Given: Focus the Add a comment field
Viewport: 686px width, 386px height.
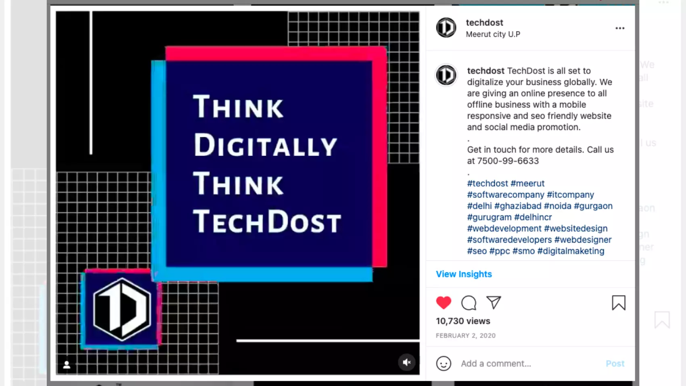Looking at the screenshot, I should 529,363.
